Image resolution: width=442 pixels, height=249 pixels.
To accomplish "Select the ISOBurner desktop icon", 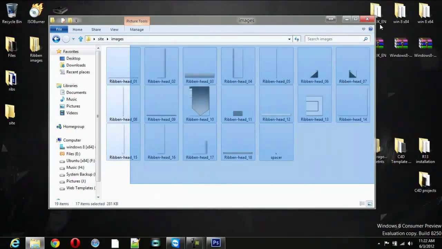I will coord(36,13).
